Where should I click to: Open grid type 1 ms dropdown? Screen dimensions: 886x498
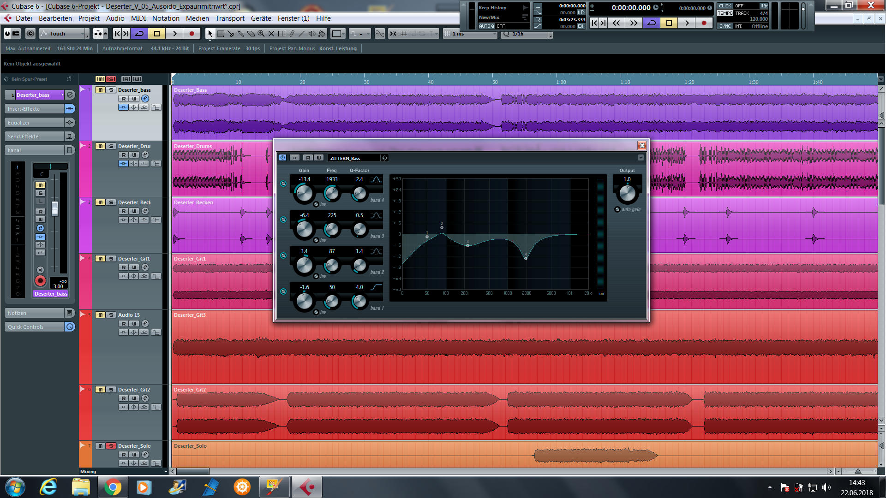pos(471,34)
